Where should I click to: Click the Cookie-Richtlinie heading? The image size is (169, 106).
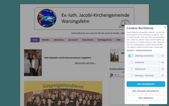(140, 28)
